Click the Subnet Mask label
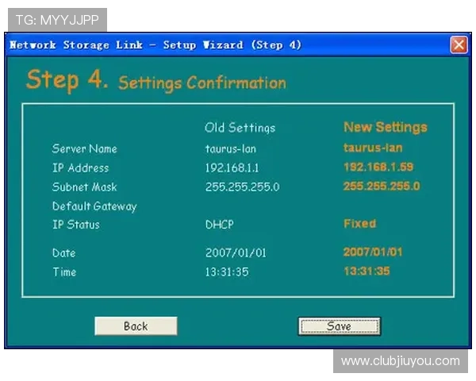Image resolution: width=476 pixels, height=381 pixels. pos(84,187)
